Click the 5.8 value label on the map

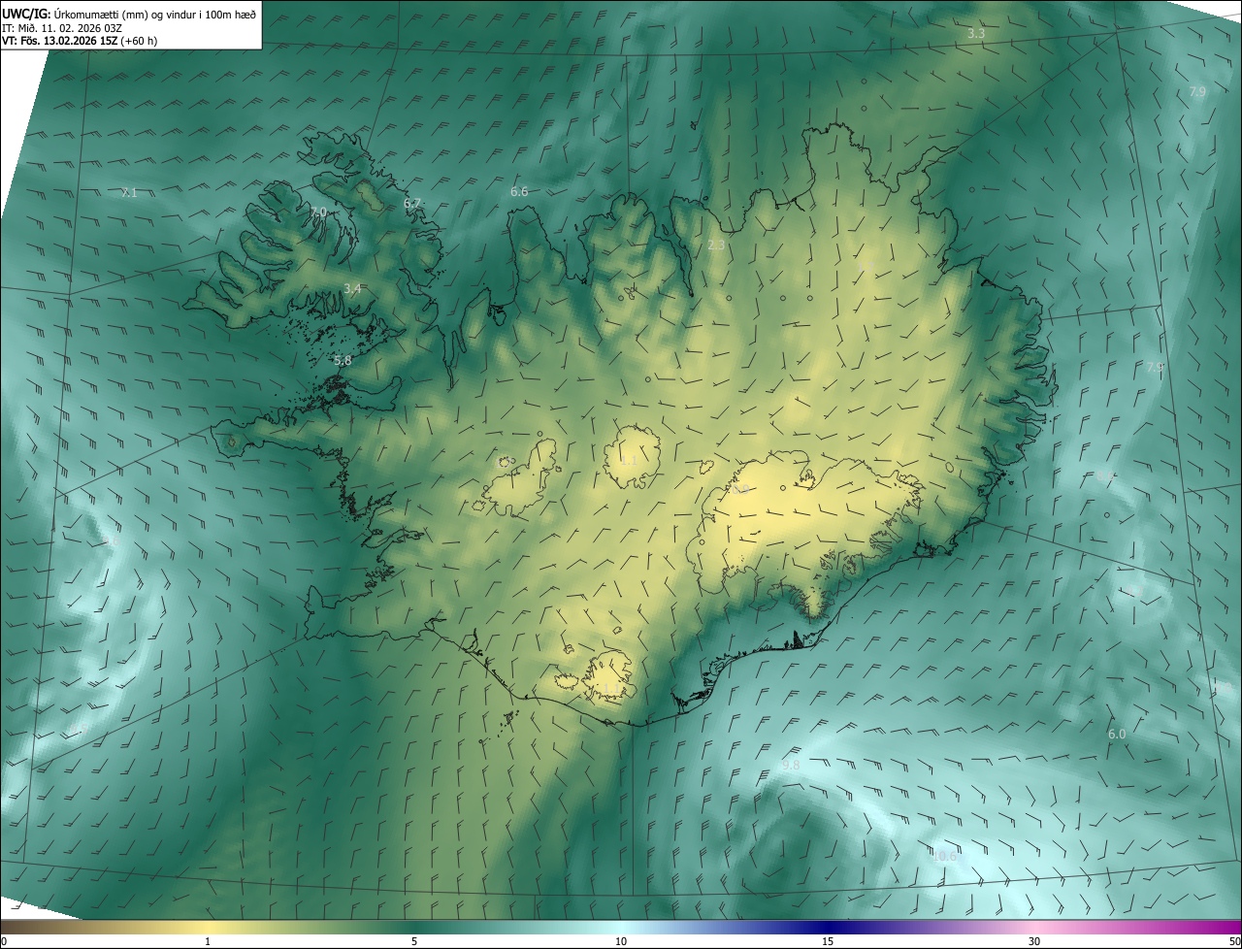coord(343,360)
